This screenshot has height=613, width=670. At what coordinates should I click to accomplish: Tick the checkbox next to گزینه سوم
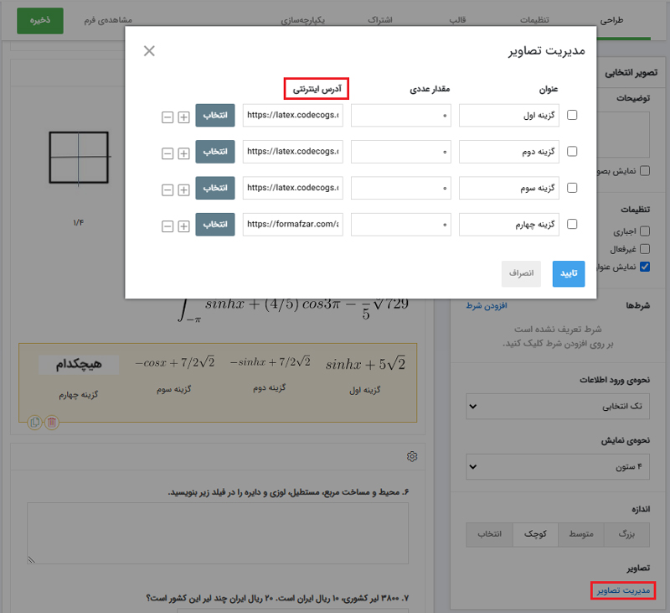point(573,189)
